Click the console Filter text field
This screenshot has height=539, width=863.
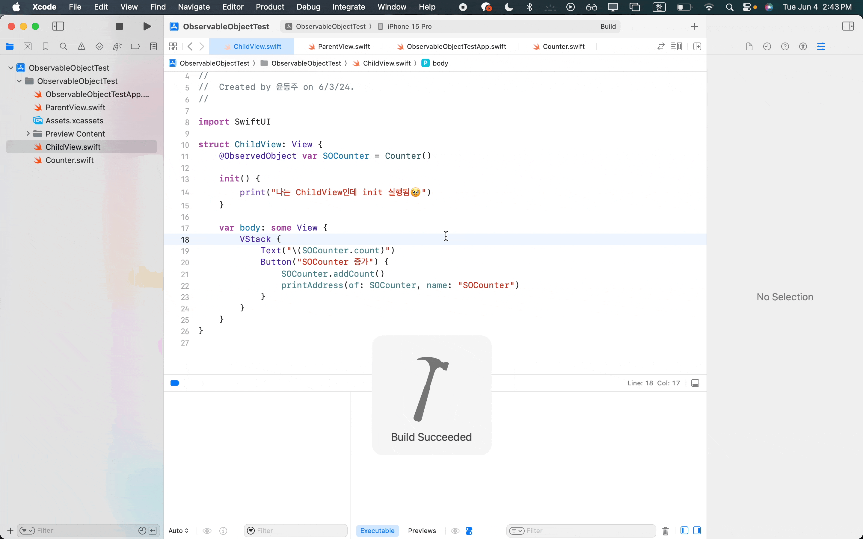tap(589, 531)
